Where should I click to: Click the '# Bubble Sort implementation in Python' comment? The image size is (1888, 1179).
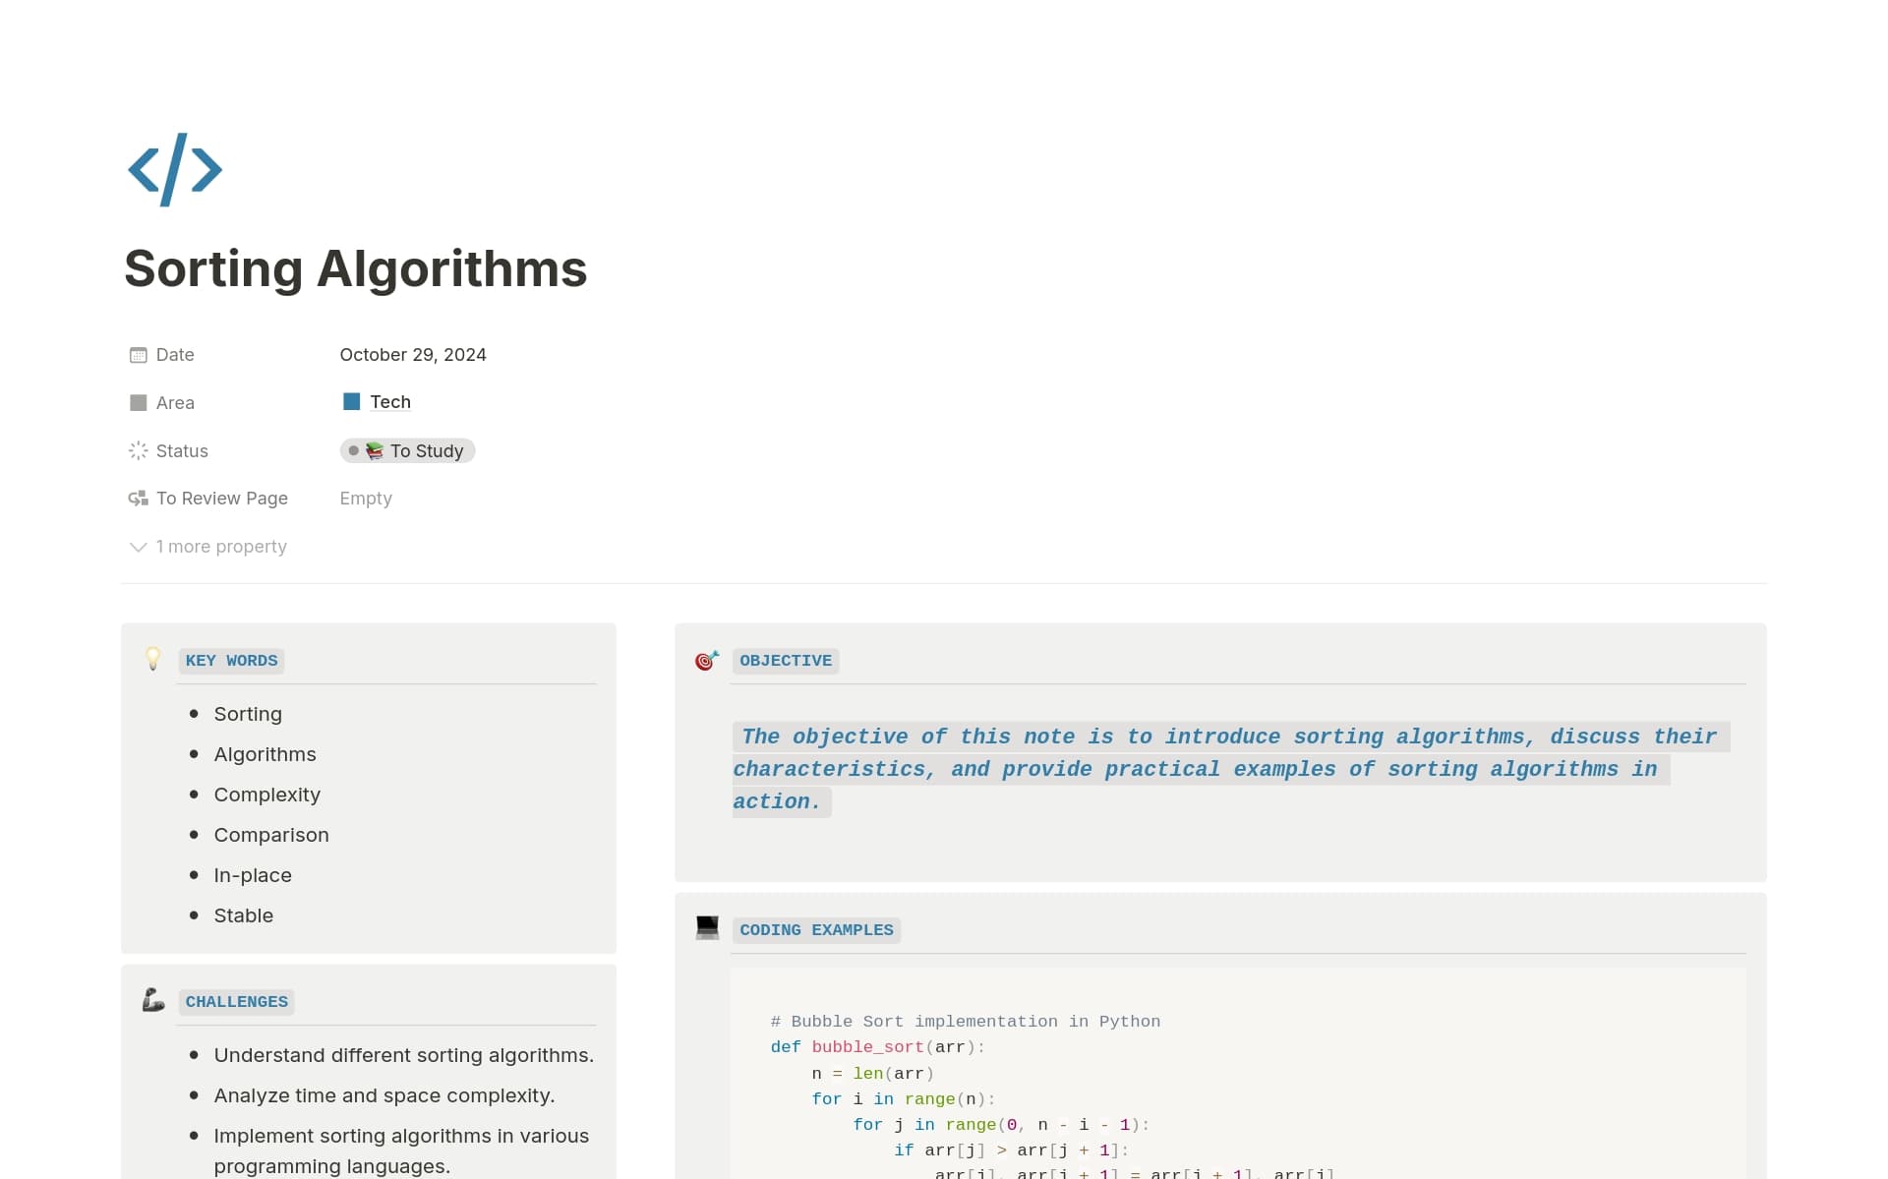tap(966, 1022)
